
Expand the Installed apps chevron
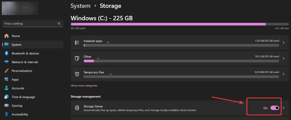pos(284,43)
